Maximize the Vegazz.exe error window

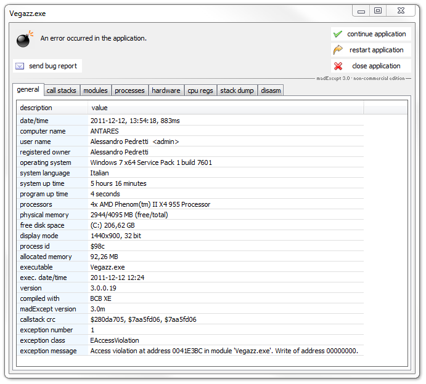pos(378,10)
